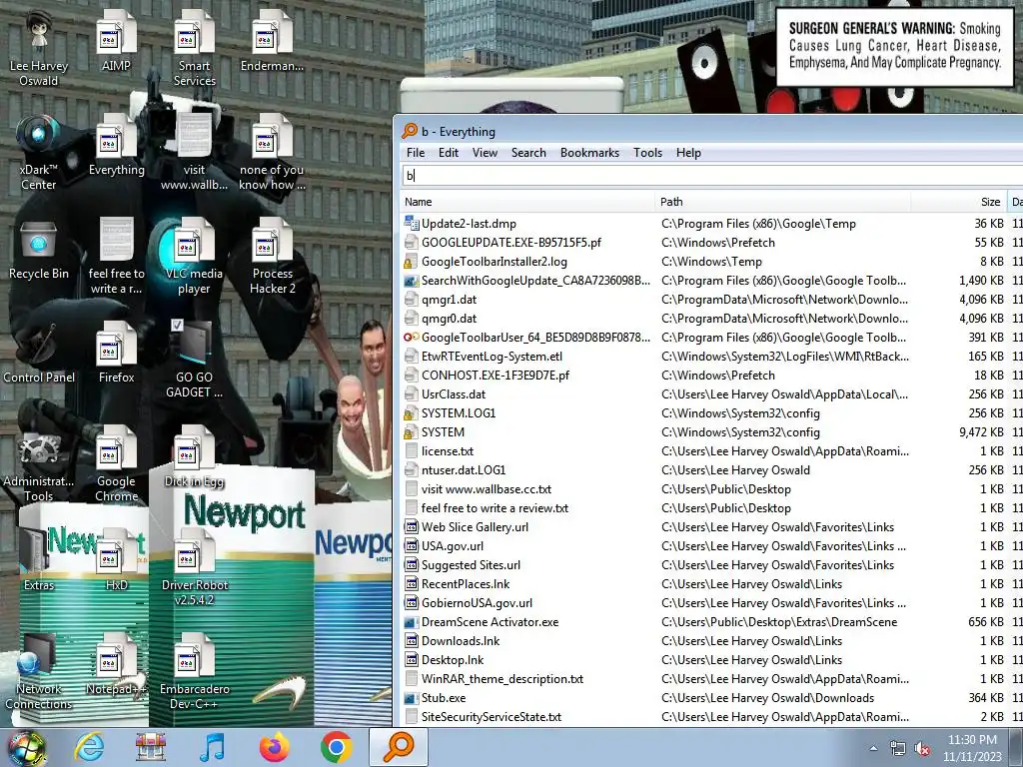Open the music note taskbar icon
Screen dimensions: 1023x767
[x=212, y=747]
